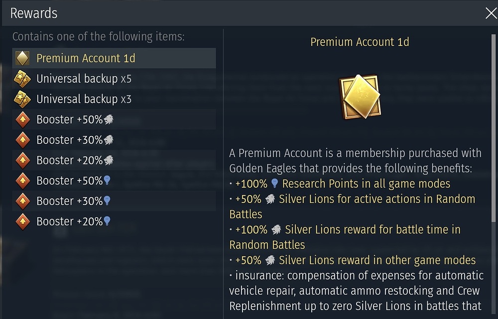Click the Universal backup x3 wrench icon
This screenshot has height=319, width=498.
[22, 99]
